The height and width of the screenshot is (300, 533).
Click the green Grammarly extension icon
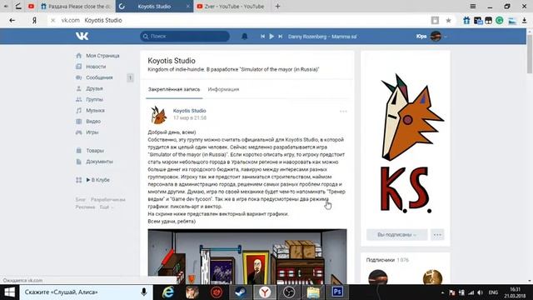click(x=500, y=20)
